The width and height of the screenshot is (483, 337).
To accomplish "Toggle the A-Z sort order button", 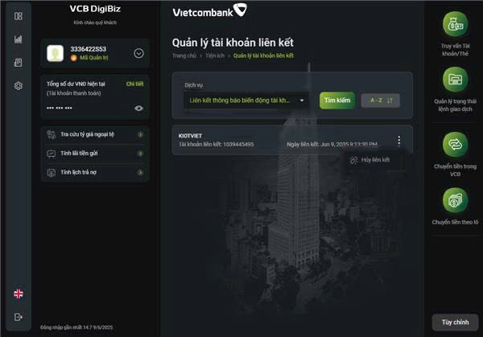I will click(x=381, y=101).
